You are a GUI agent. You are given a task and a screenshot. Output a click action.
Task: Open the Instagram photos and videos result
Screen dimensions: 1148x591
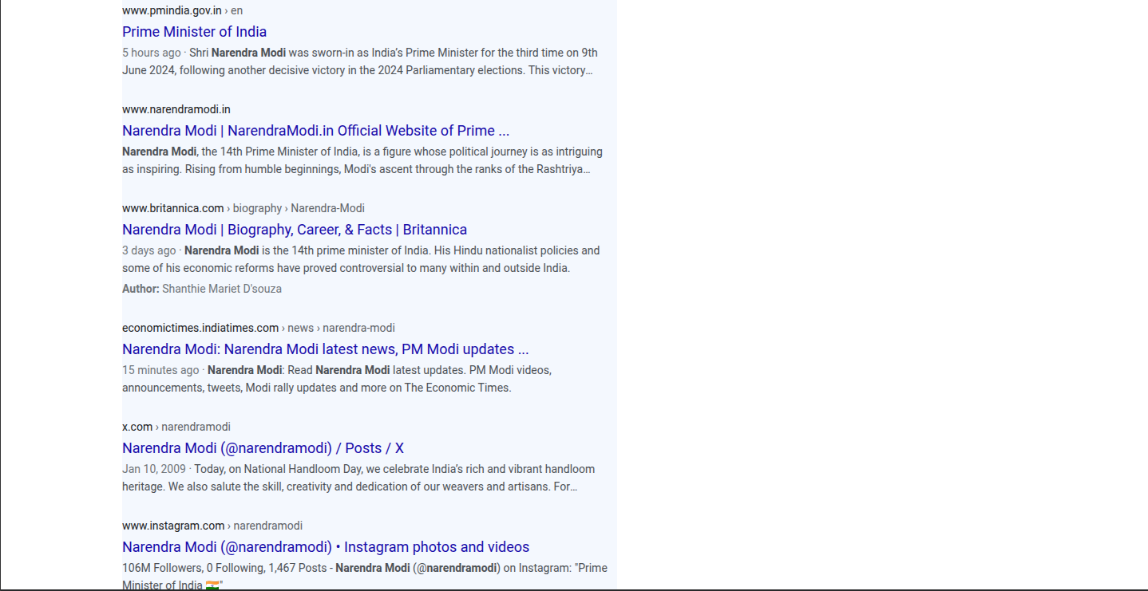pyautogui.click(x=326, y=547)
